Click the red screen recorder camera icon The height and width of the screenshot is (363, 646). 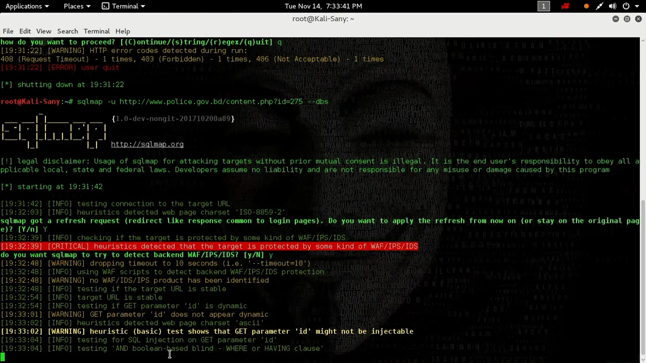(565, 6)
